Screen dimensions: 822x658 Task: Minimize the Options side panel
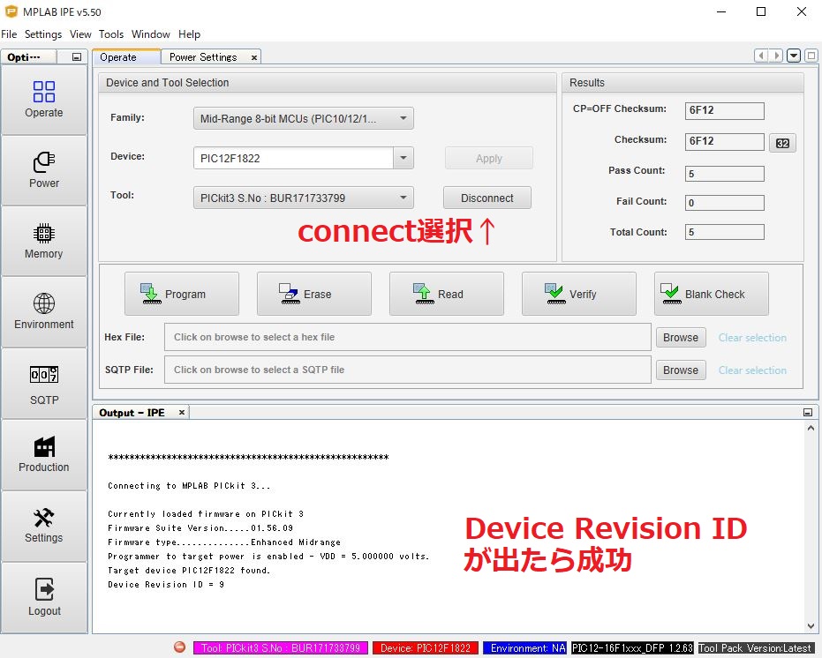(77, 56)
